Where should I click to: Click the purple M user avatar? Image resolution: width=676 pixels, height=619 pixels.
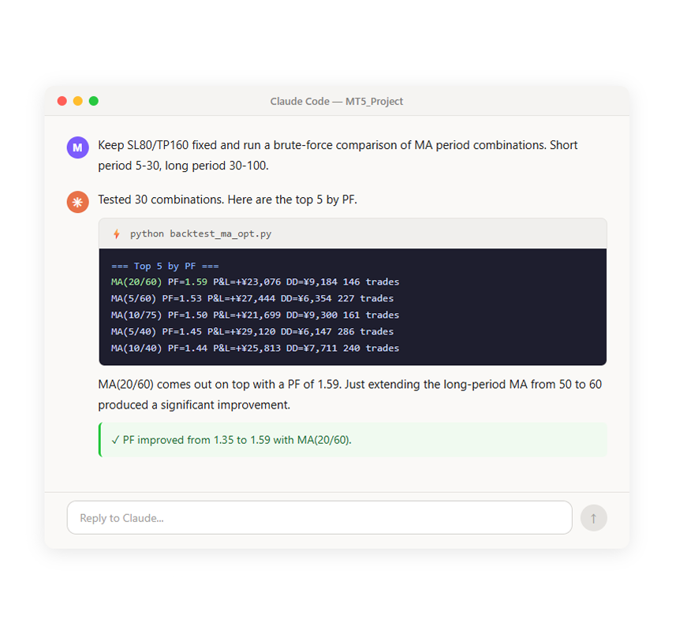pos(77,147)
